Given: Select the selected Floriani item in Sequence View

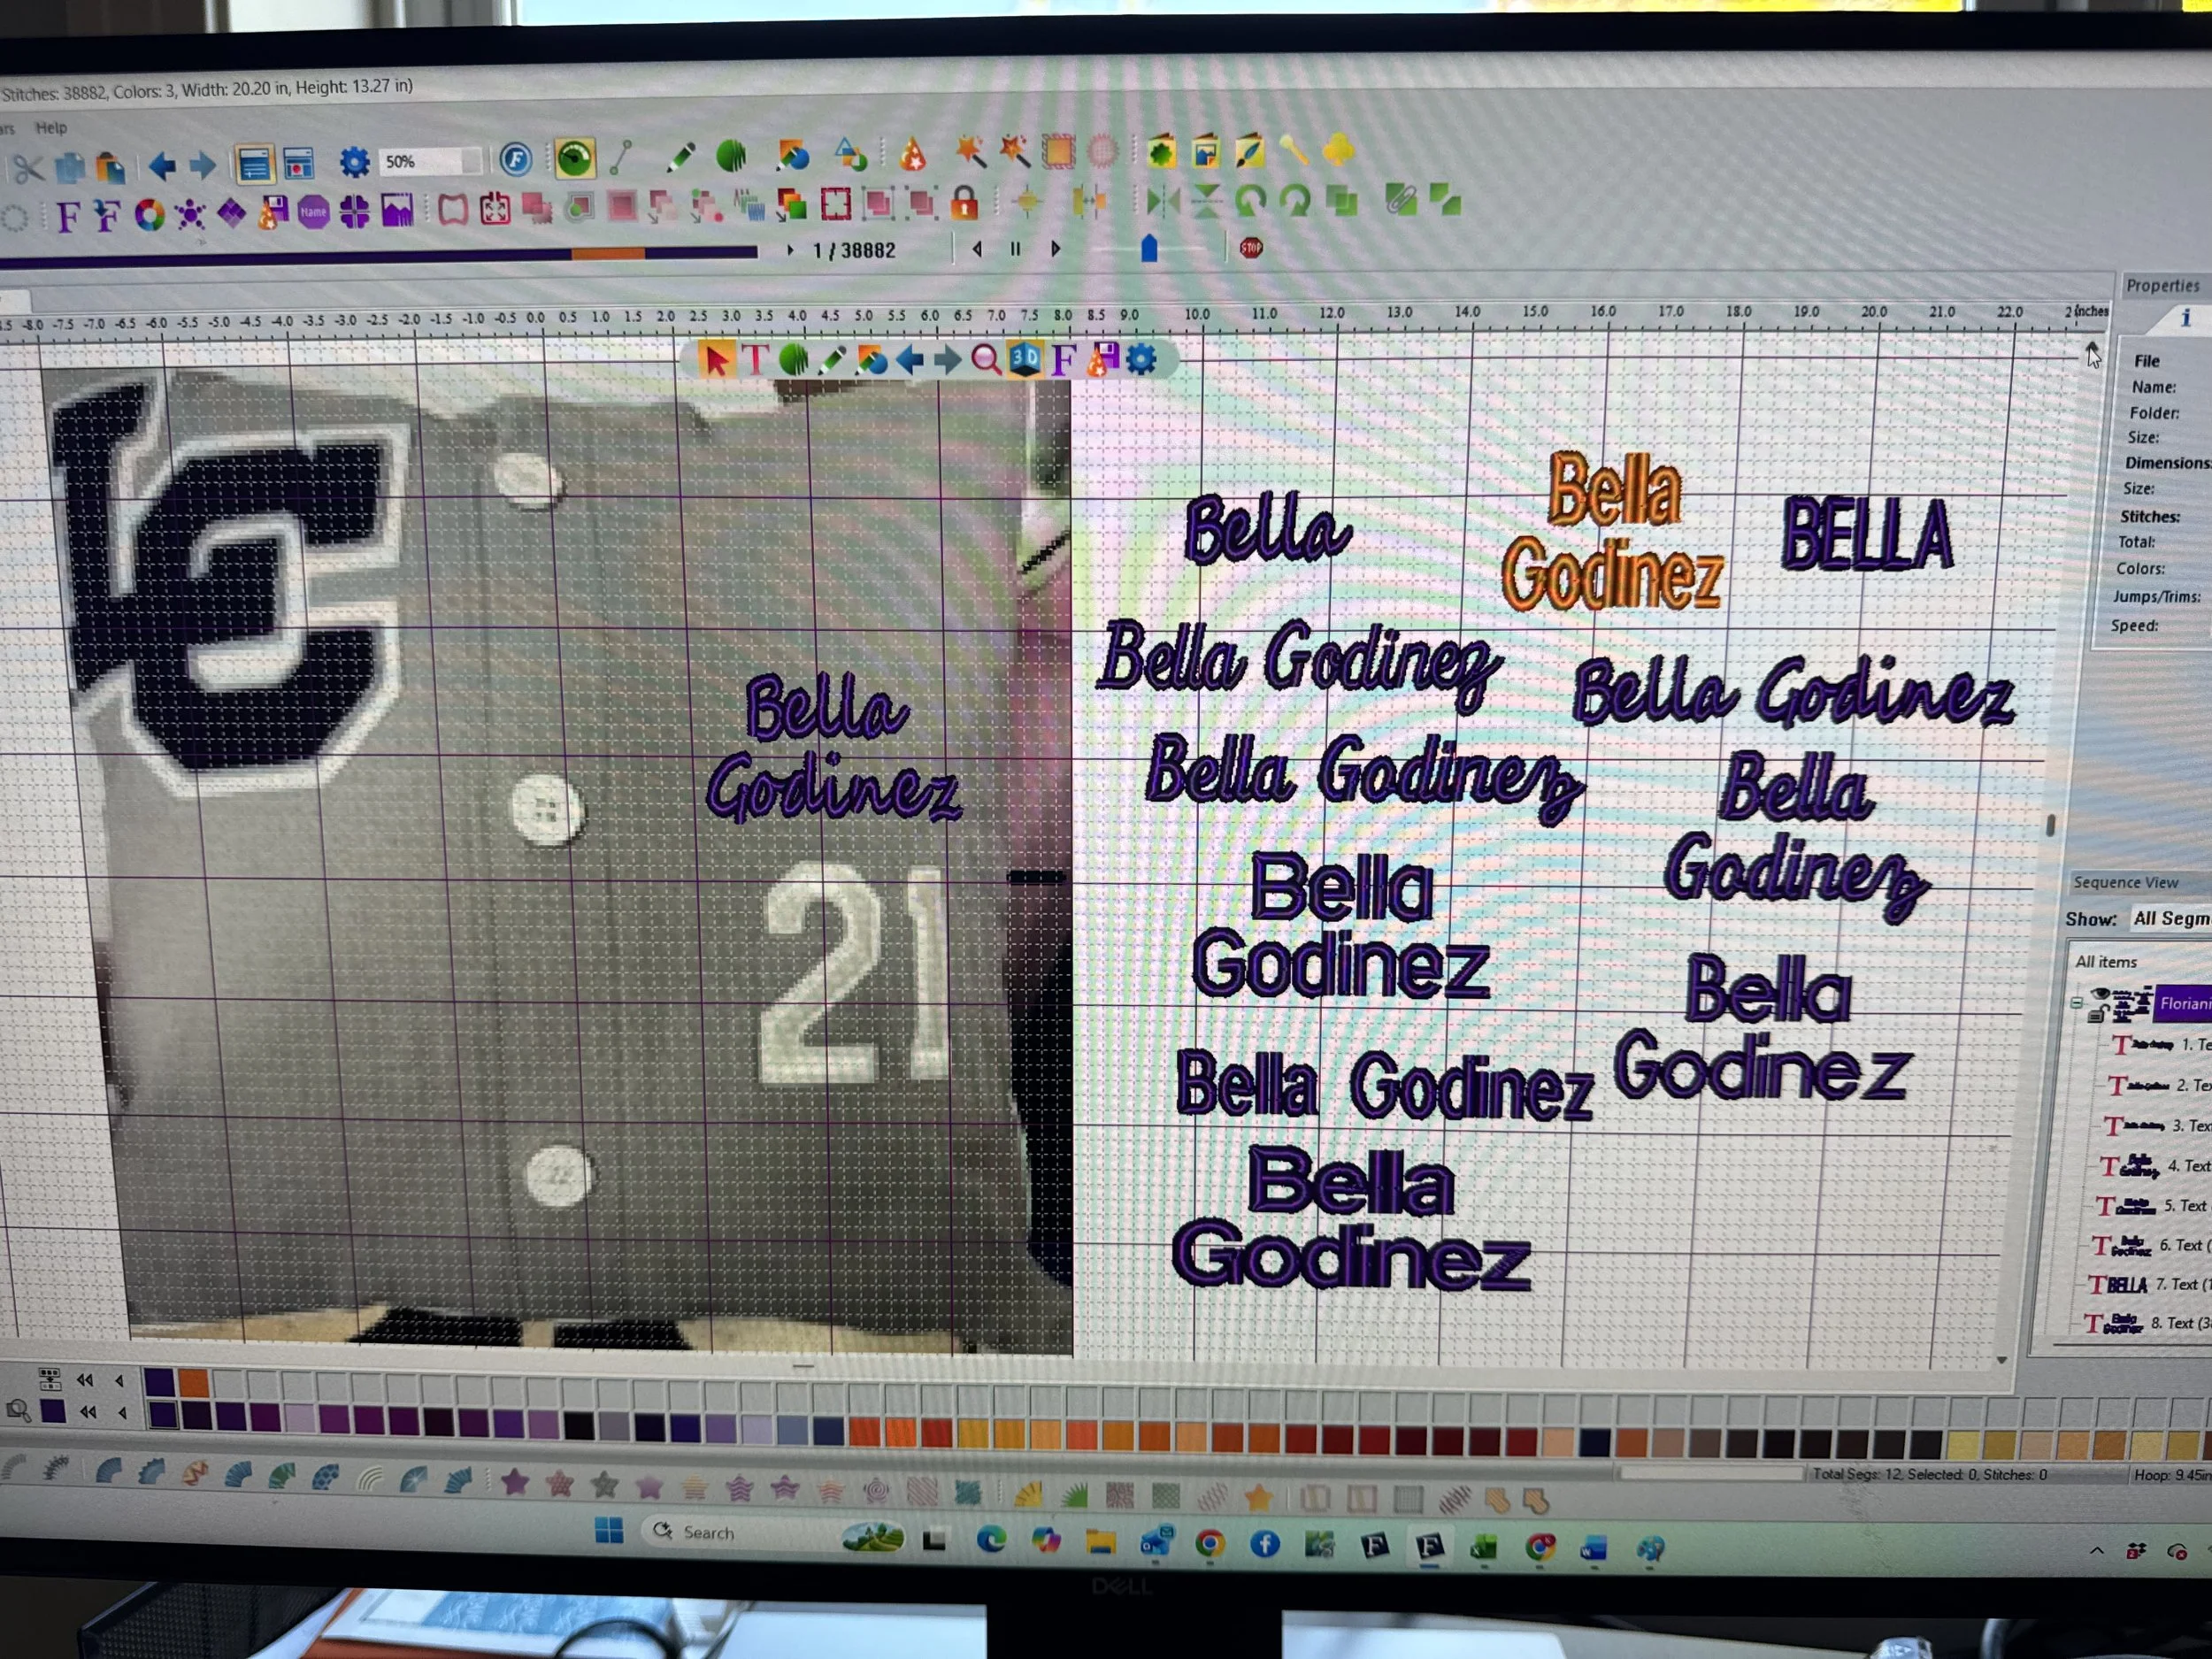Looking at the screenshot, I should coord(2183,1003).
